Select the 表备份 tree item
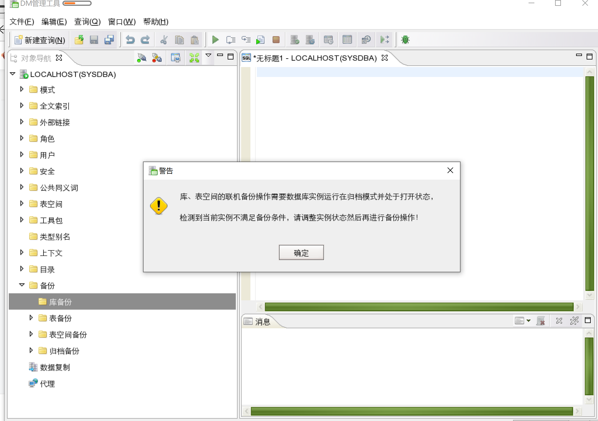The image size is (598, 421). click(x=60, y=318)
